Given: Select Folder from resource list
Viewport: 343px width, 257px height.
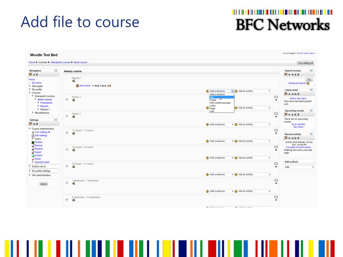Looking at the screenshot, I should coord(222,100).
